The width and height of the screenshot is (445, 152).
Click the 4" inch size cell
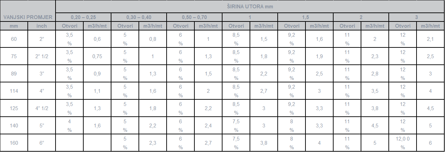point(42,91)
